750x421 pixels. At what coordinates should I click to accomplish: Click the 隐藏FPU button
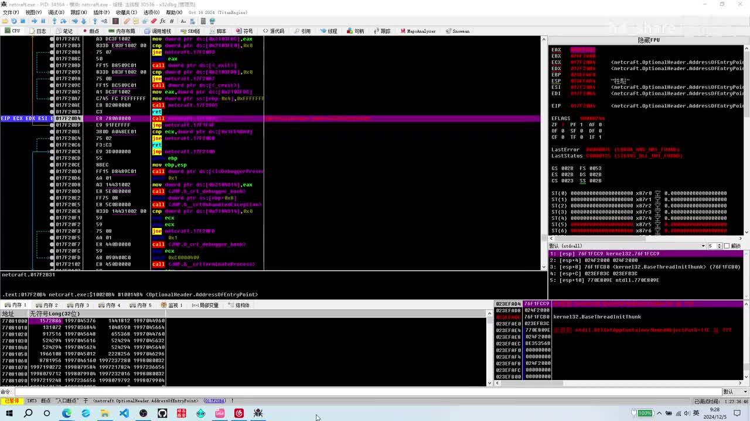tap(648, 40)
